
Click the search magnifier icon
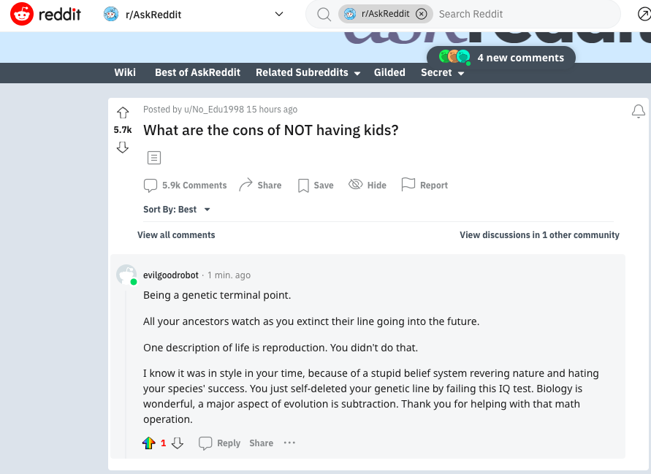[324, 15]
